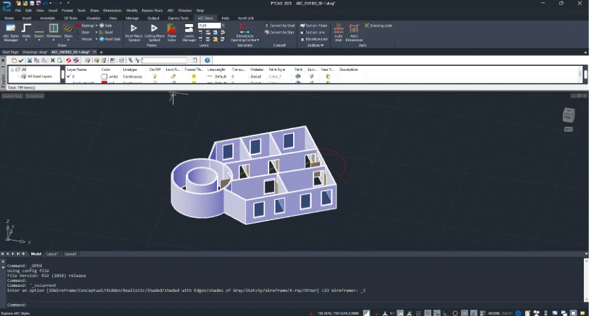
Task: Open the Levels Manager
Action: pos(189,32)
